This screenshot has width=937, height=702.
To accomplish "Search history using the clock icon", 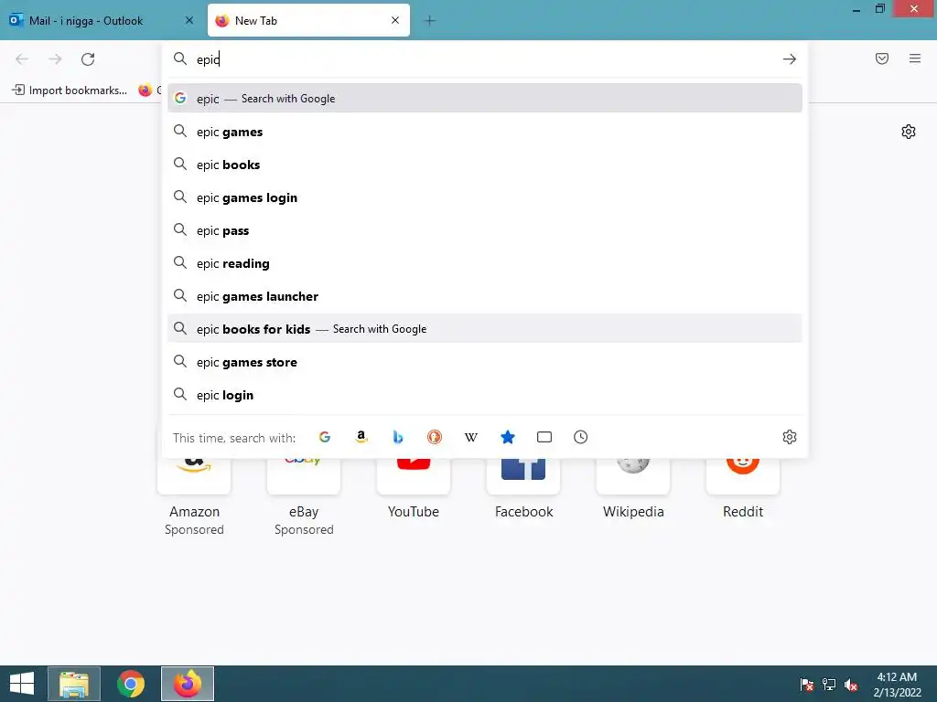I will [x=581, y=437].
